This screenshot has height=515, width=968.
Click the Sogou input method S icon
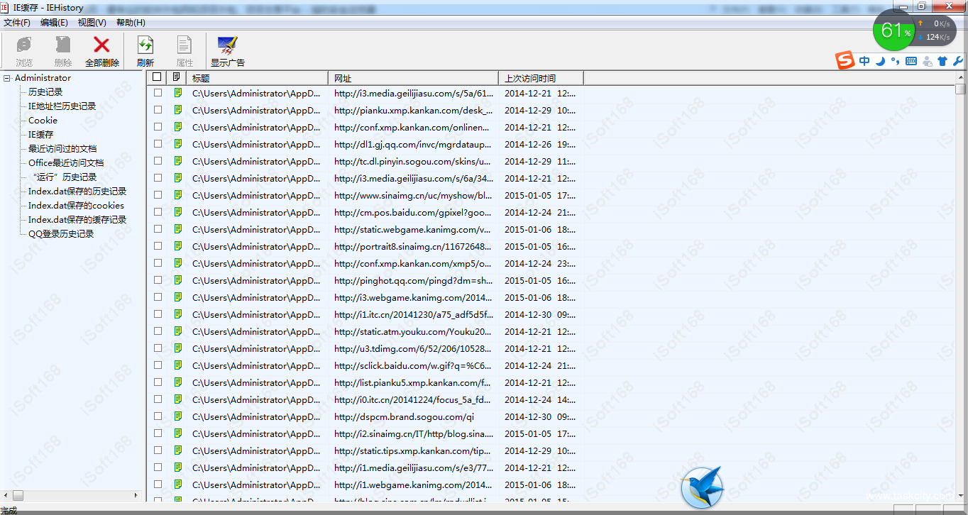click(845, 61)
